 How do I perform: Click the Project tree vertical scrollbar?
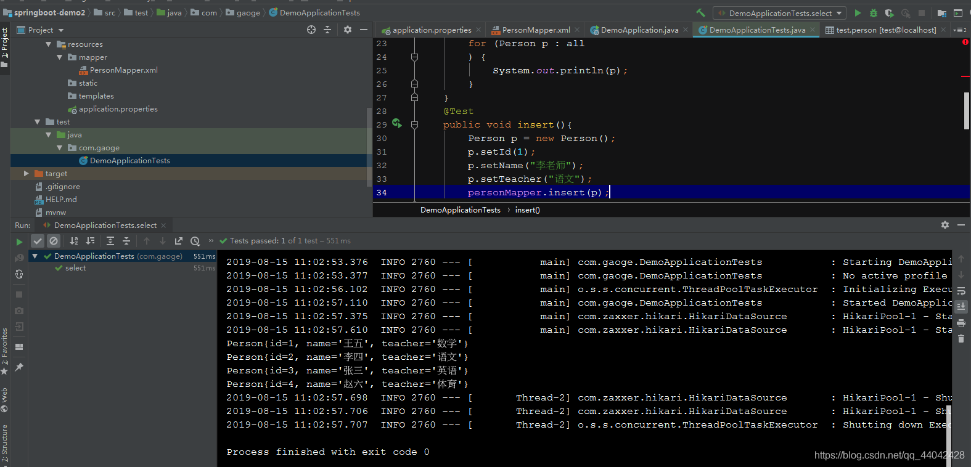click(x=369, y=147)
